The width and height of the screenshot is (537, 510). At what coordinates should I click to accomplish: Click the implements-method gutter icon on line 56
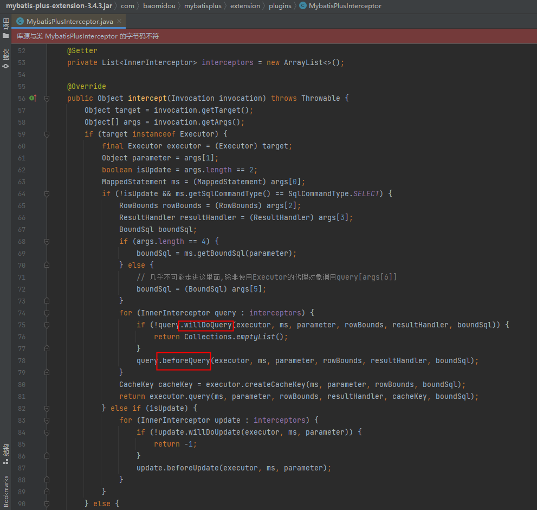click(33, 98)
